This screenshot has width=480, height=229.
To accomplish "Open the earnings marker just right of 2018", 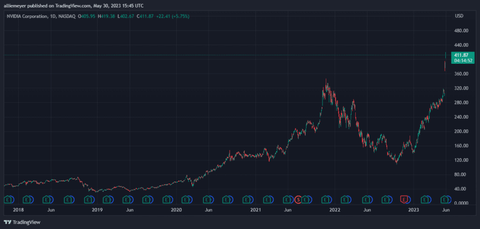I will click(x=28, y=200).
